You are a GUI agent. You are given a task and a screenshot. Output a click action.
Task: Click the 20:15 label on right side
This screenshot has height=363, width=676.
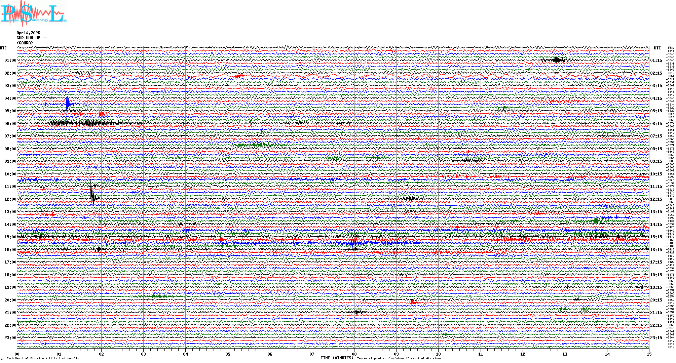(656, 300)
